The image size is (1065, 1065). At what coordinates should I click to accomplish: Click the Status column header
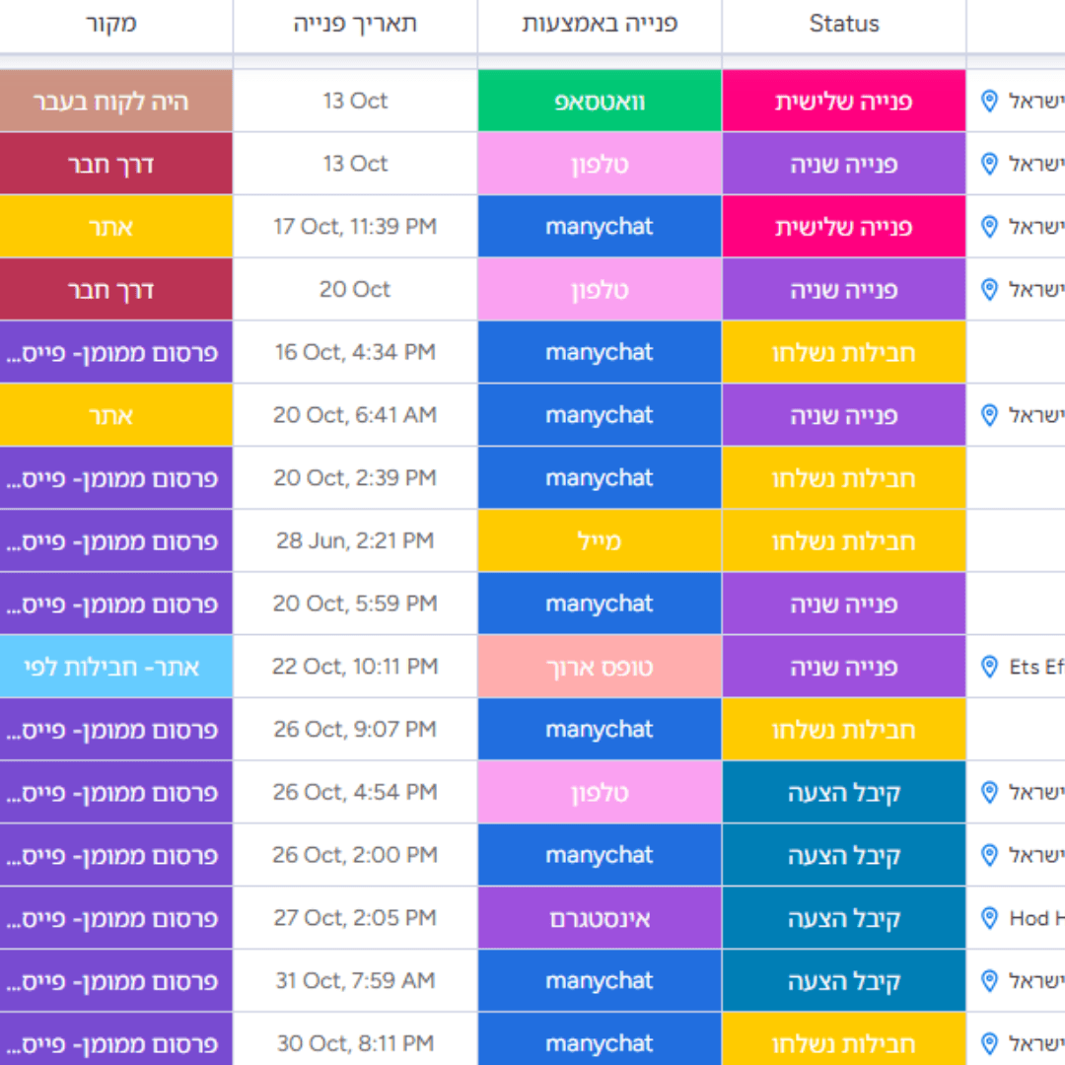pos(843,25)
